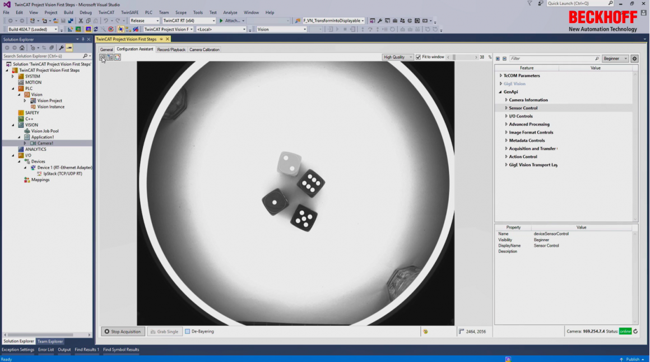Click the Activate Configuration icon

tap(70, 30)
